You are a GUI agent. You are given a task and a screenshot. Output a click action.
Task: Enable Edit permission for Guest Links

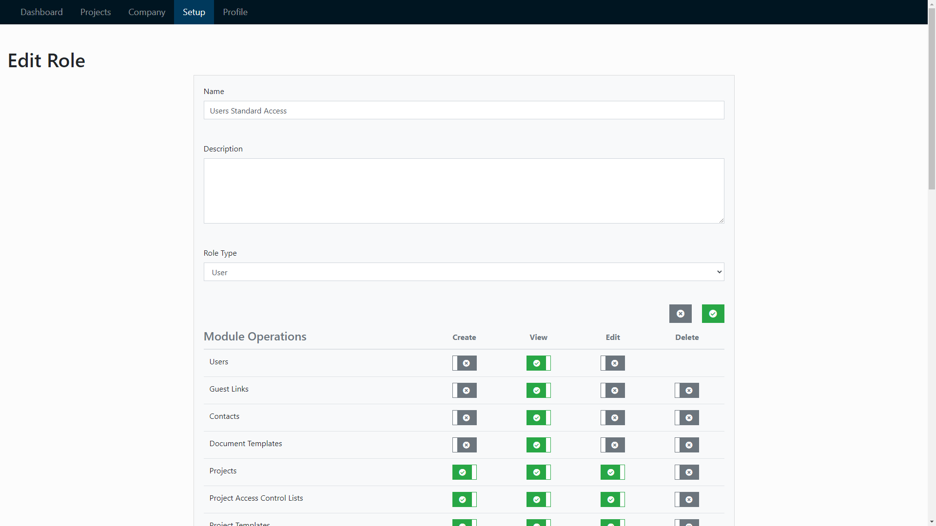[612, 390]
